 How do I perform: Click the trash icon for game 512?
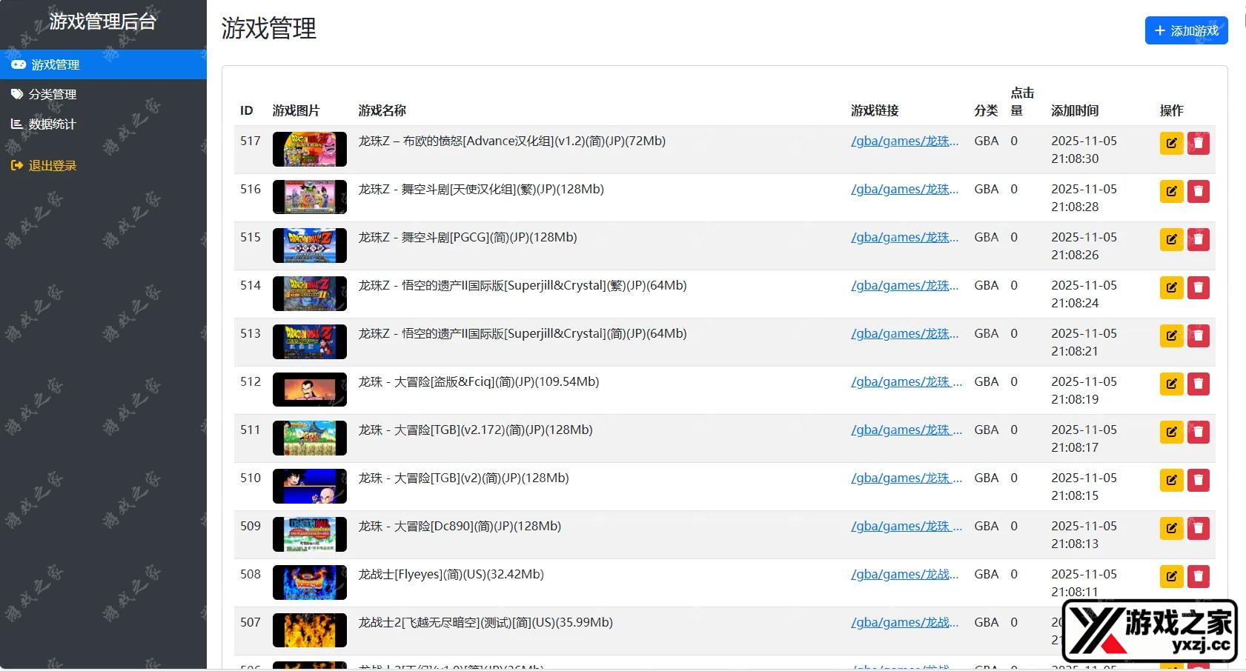click(1198, 384)
